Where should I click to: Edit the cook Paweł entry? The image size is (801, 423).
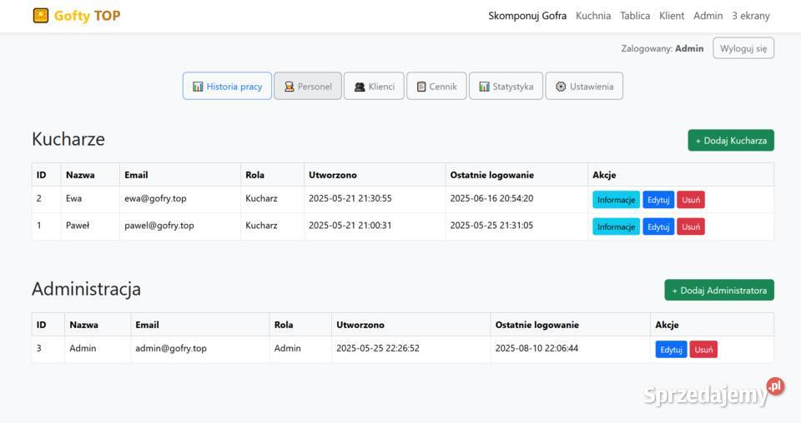tap(658, 226)
